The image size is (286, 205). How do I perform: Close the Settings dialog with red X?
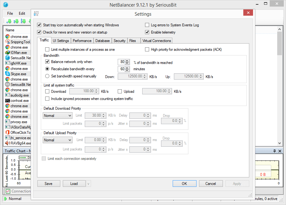click(248, 13)
